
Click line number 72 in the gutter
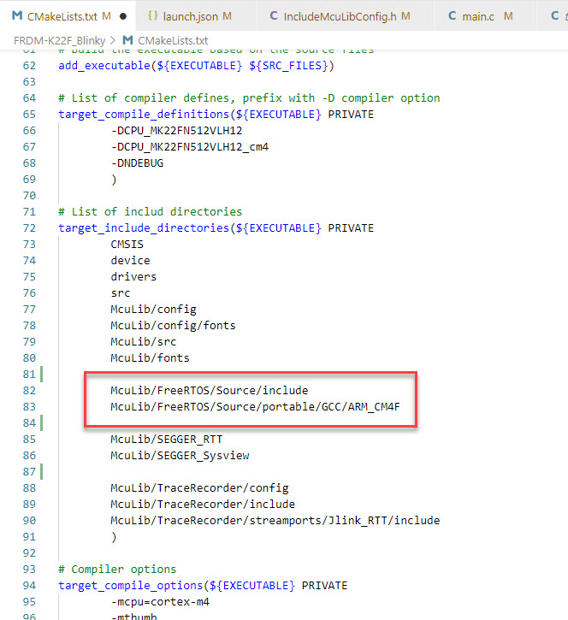coord(30,227)
